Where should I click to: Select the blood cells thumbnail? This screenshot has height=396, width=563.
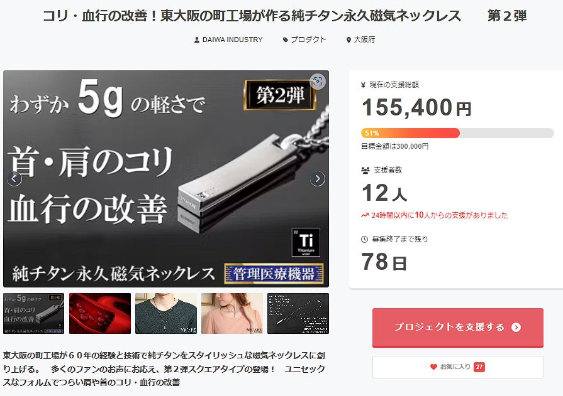100,314
